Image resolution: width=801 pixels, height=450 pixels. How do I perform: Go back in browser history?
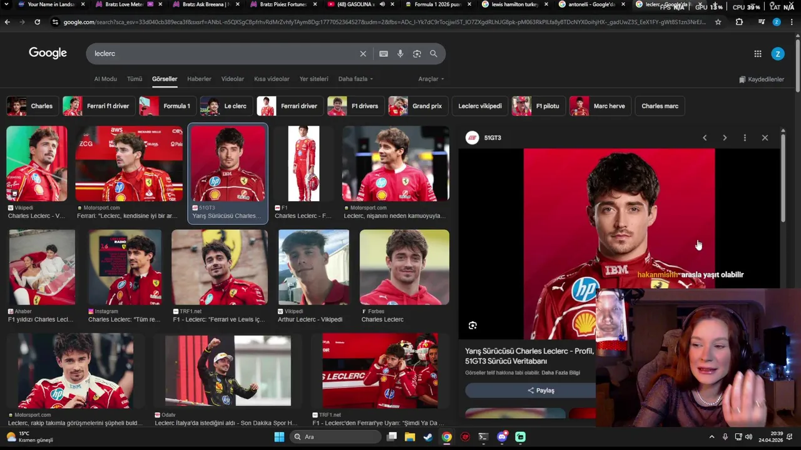tap(8, 22)
